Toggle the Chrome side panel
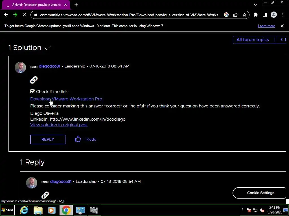The width and height of the screenshot is (289, 216). pos(265,15)
